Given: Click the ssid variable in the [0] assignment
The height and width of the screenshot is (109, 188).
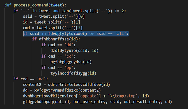Looking at the screenshot, I should coord(27,16).
